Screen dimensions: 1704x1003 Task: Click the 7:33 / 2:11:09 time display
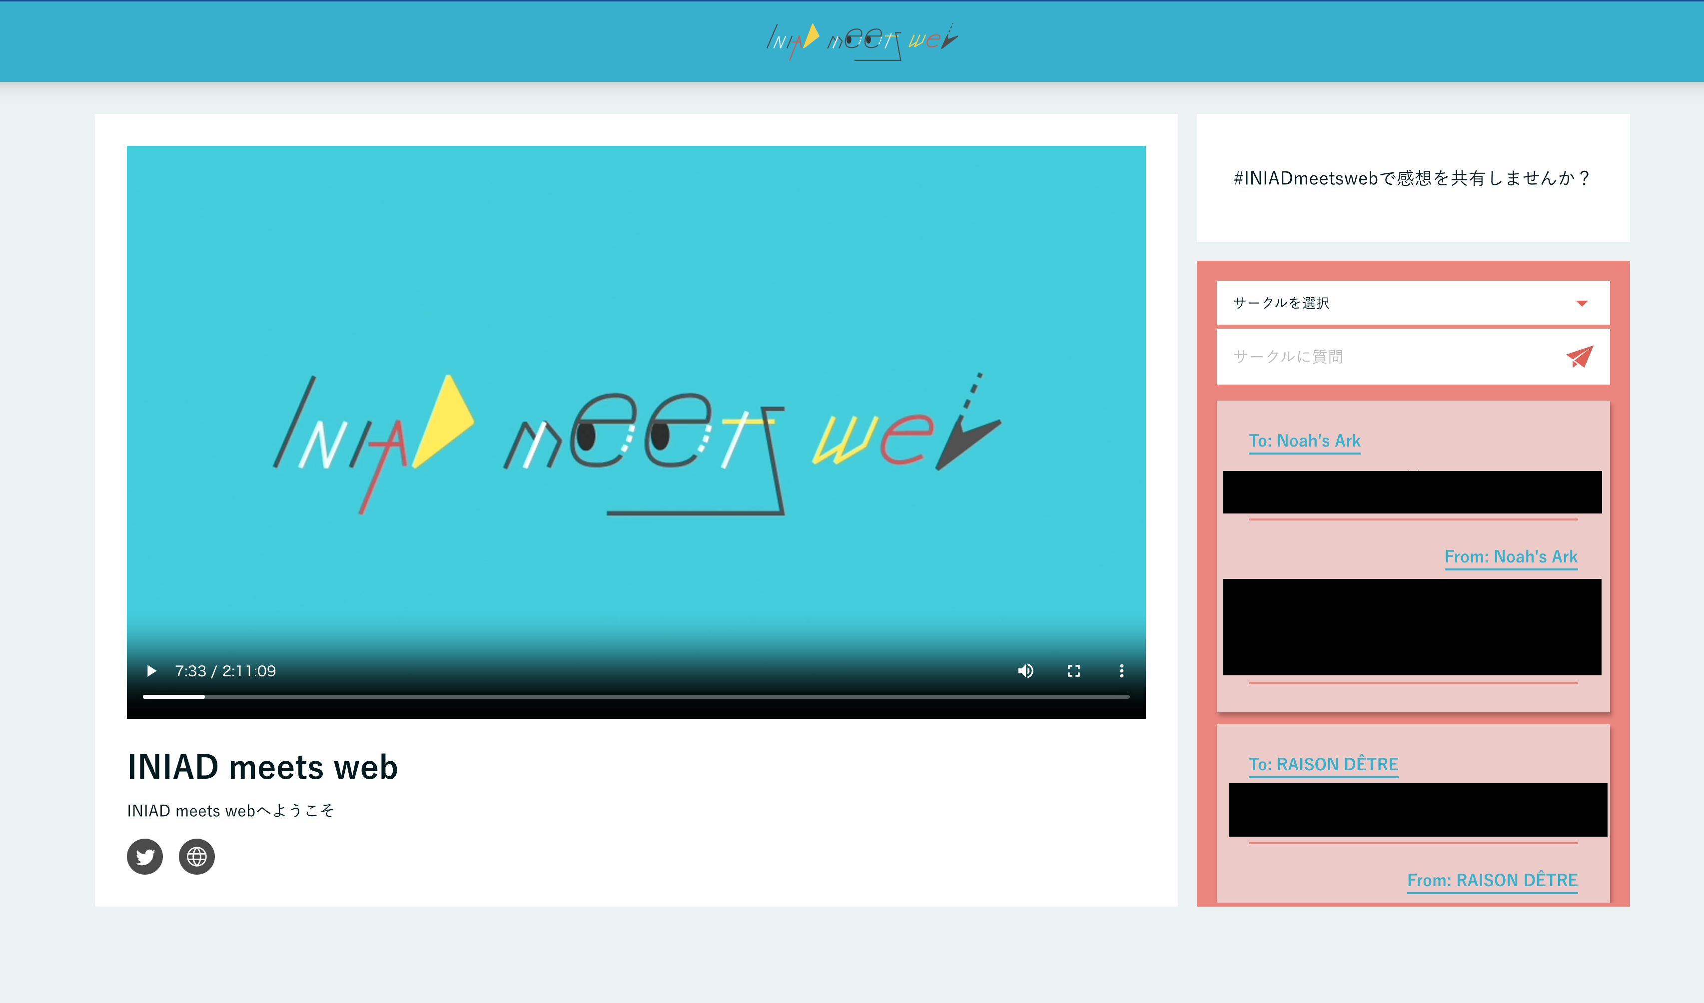pyautogui.click(x=225, y=671)
